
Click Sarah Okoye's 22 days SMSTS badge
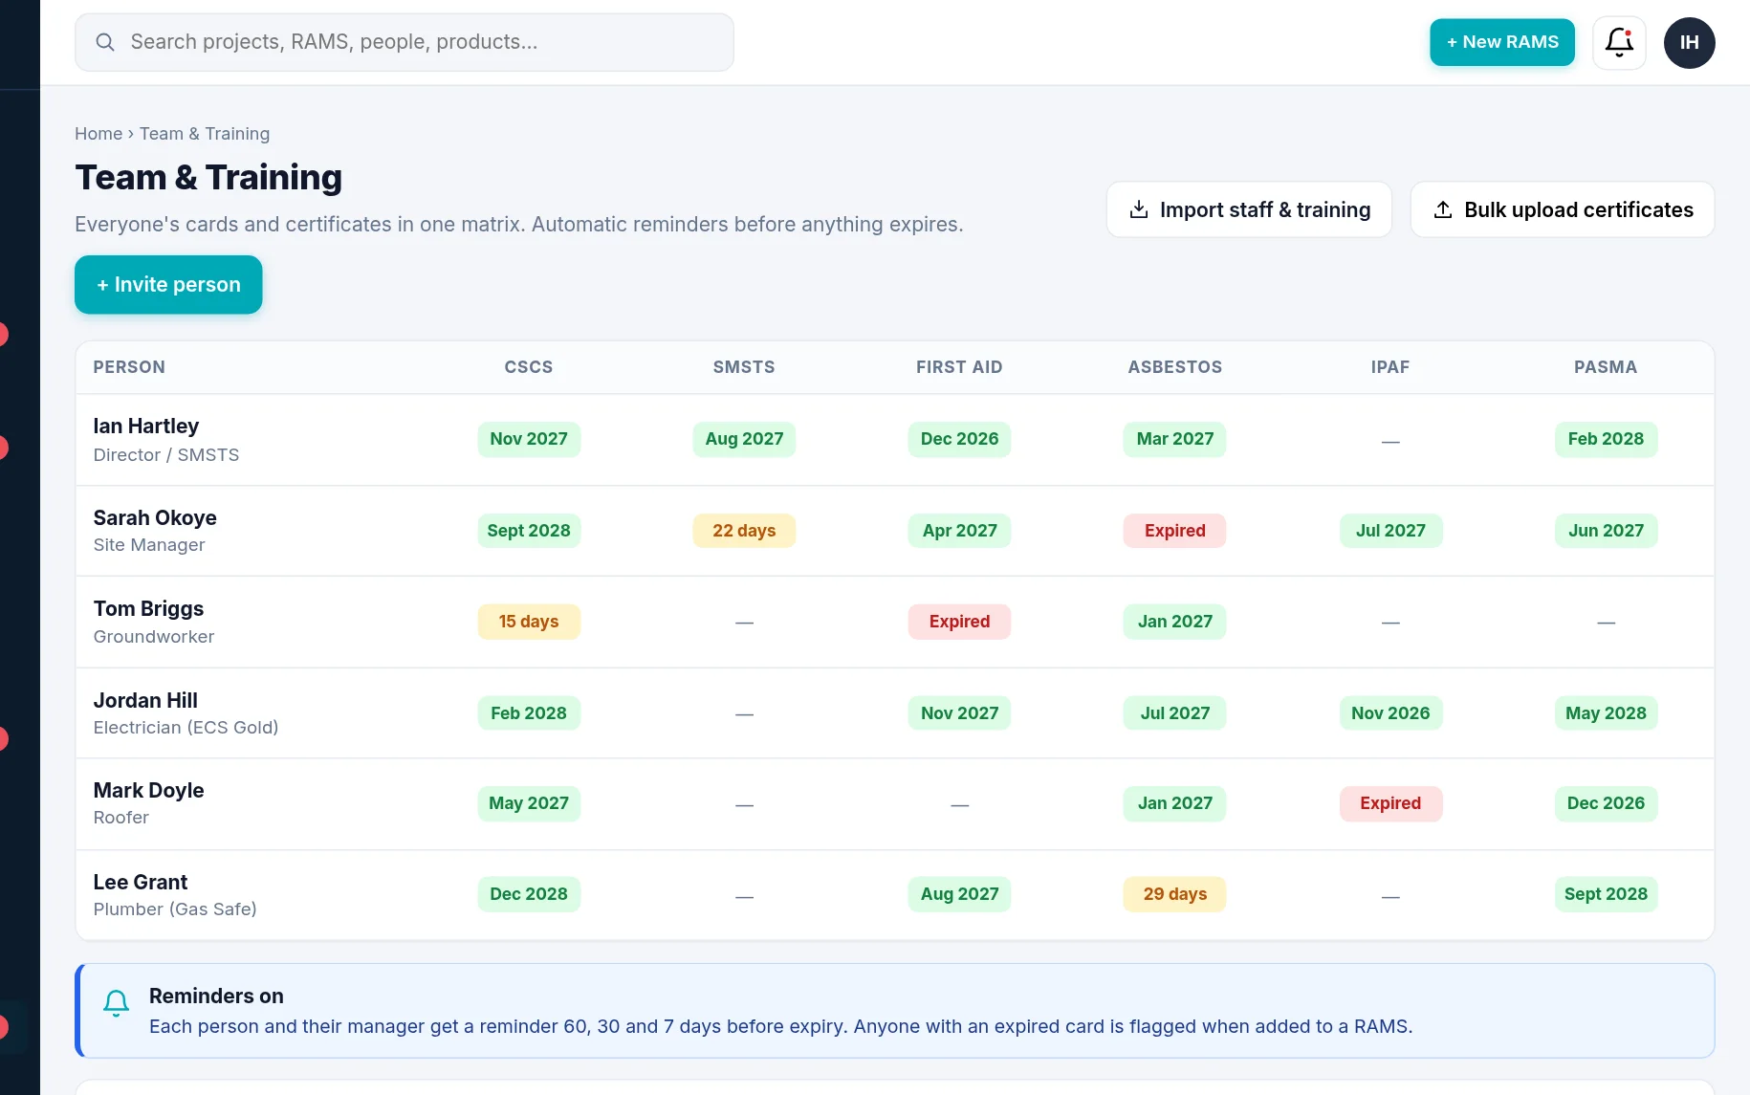744,531
